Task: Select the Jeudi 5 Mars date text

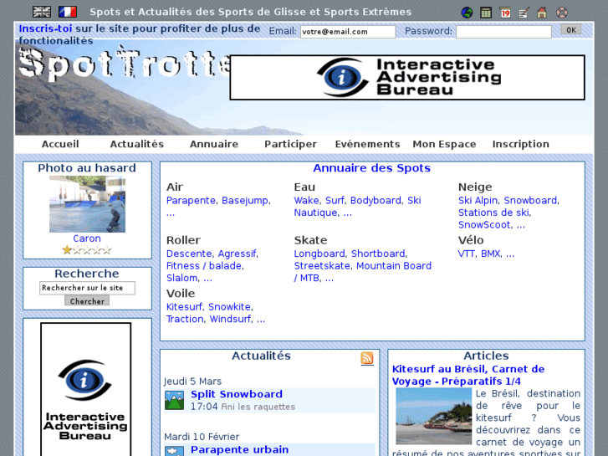Action: 192,381
